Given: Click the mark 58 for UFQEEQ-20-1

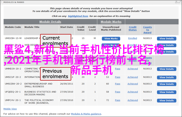Looking at the screenshot, I should click(x=107, y=92).
